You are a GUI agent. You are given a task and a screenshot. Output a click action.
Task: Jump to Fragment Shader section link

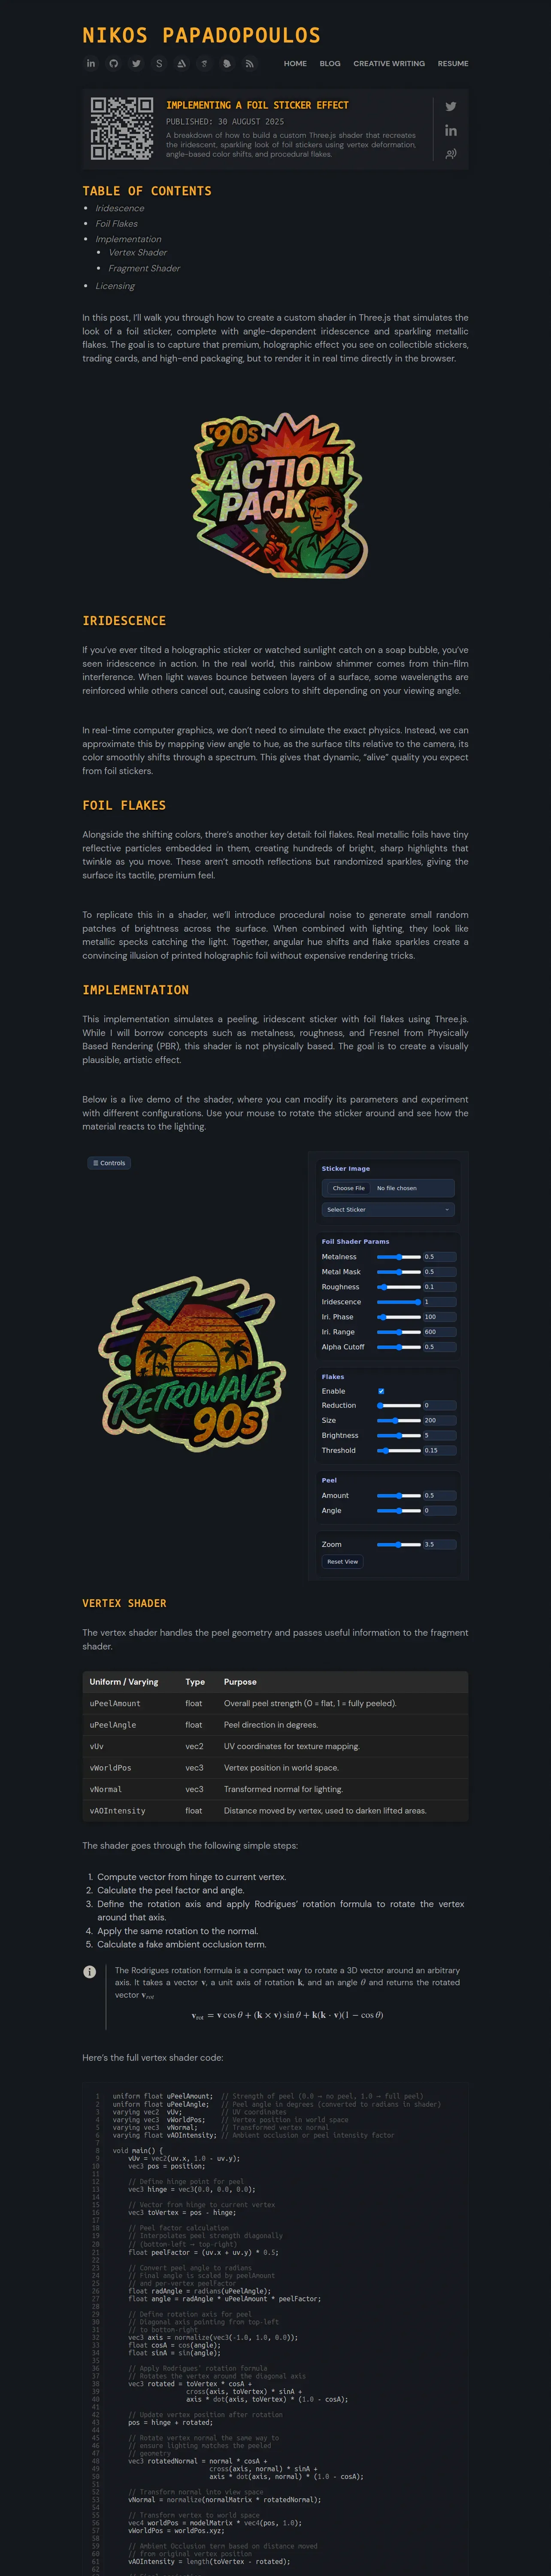point(144,268)
